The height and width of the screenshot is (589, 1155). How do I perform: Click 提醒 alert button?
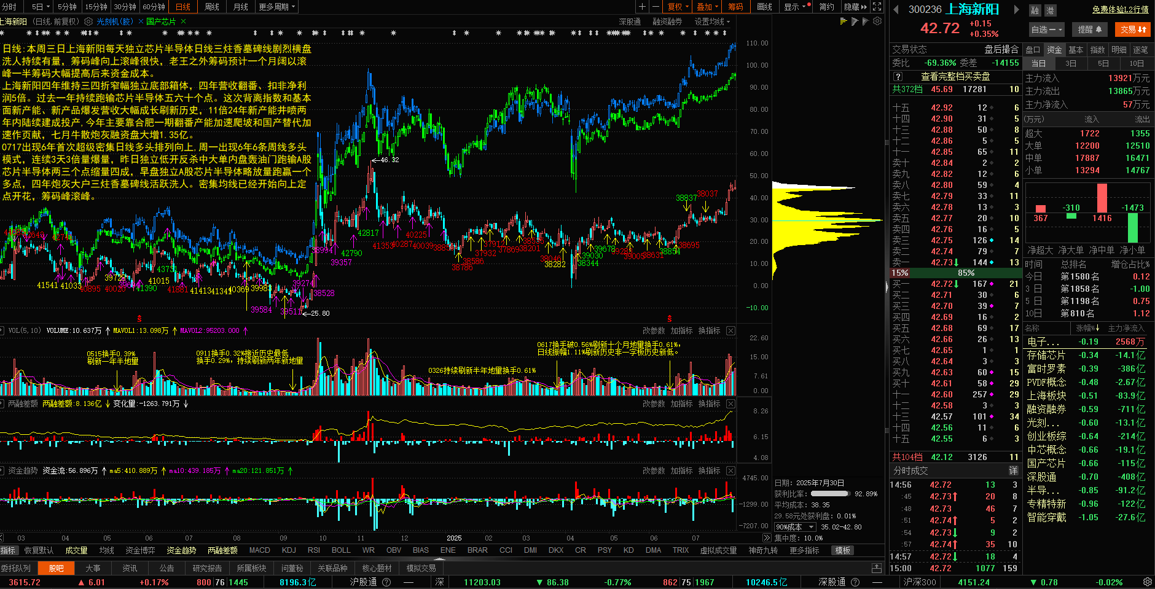coord(1089,29)
